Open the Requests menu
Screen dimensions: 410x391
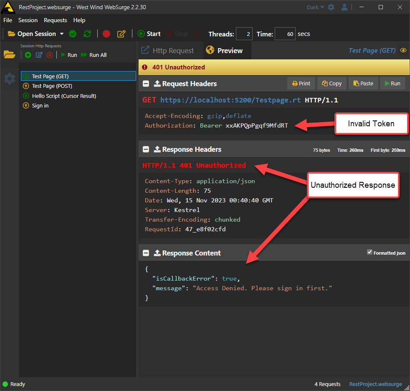[56, 20]
